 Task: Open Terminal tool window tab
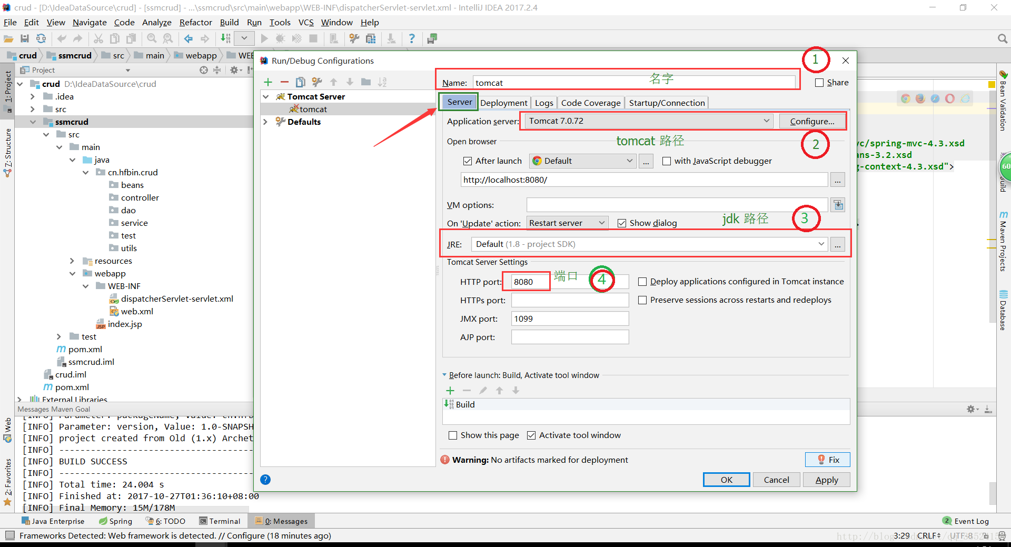(x=220, y=521)
